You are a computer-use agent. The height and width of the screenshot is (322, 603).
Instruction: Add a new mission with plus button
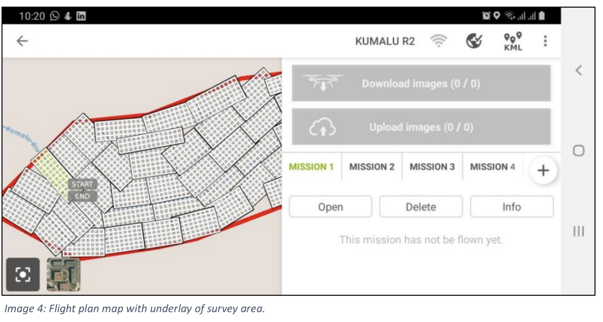click(x=543, y=170)
